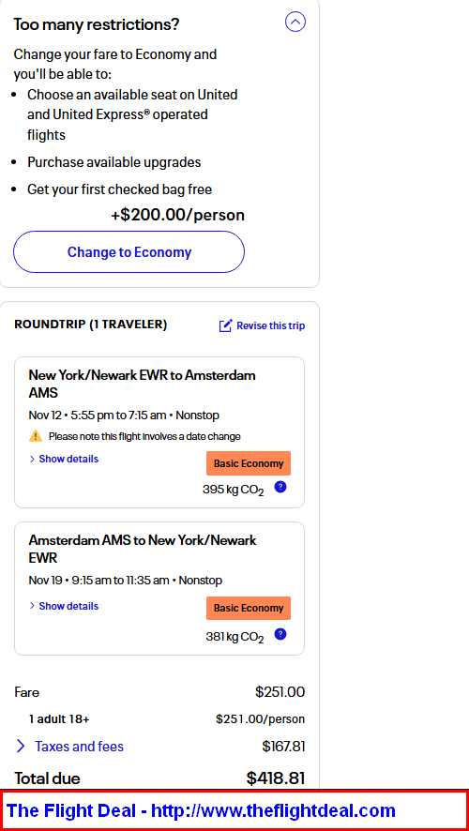Screen dimensions: 469x831
Task: Select the Basic Economy badge on the Nov 12 flight
Action: point(249,463)
